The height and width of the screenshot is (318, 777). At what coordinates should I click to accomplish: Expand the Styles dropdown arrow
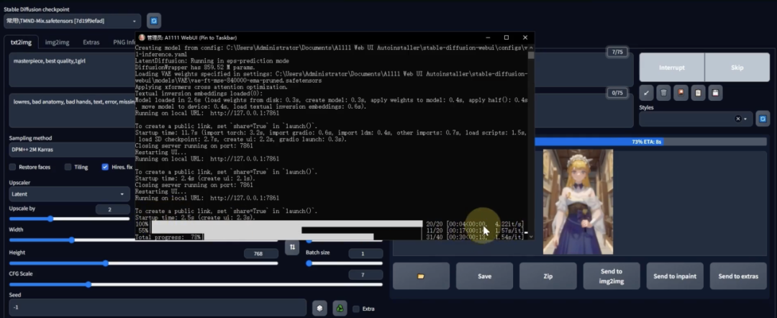point(745,119)
